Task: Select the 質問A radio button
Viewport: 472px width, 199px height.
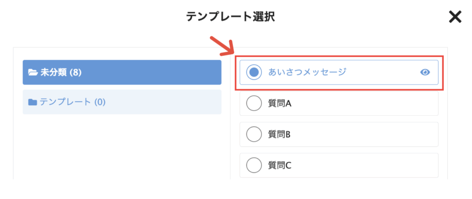Action: pyautogui.click(x=254, y=103)
